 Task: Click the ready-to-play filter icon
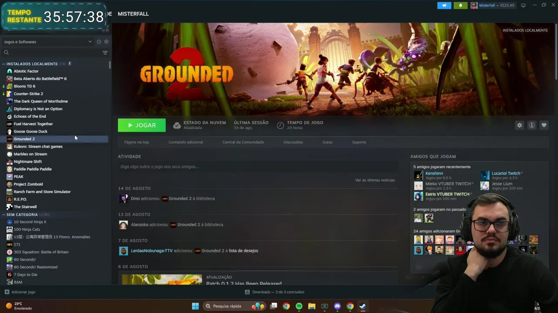[106, 42]
